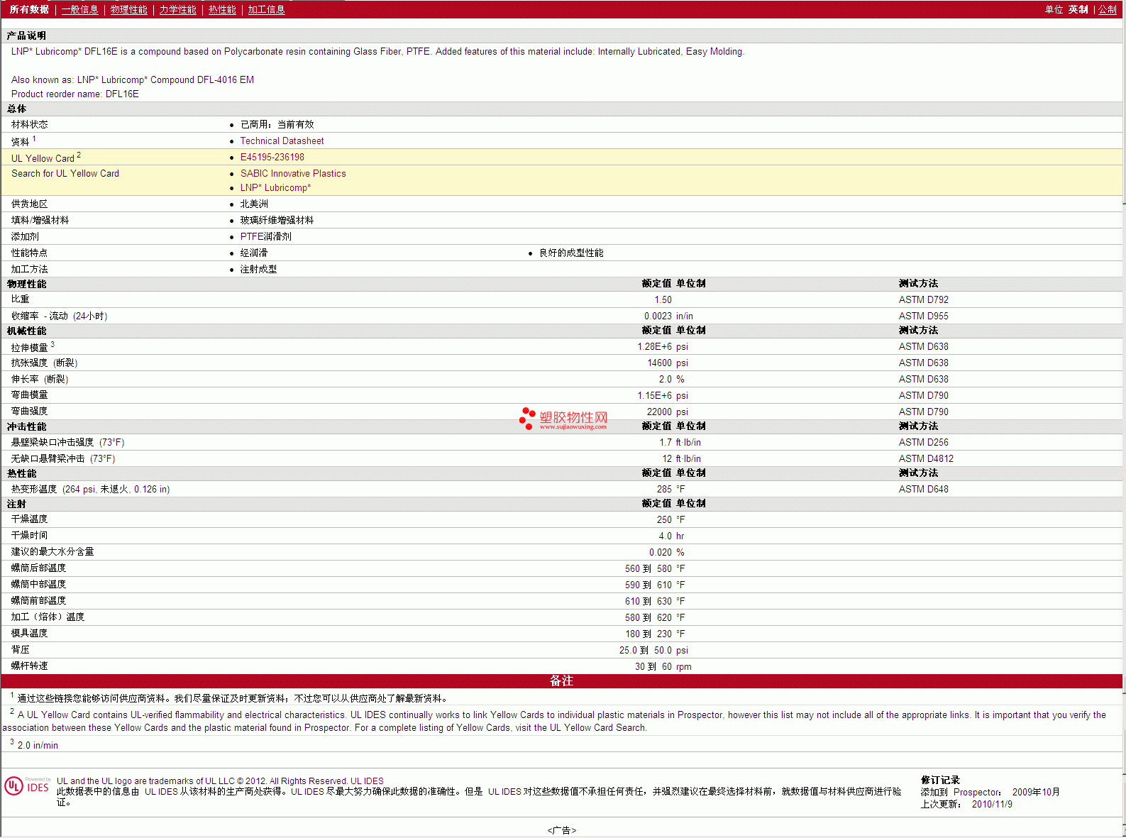Click the UL IDES logo in footer
The width and height of the screenshot is (1126, 838).
tap(27, 786)
